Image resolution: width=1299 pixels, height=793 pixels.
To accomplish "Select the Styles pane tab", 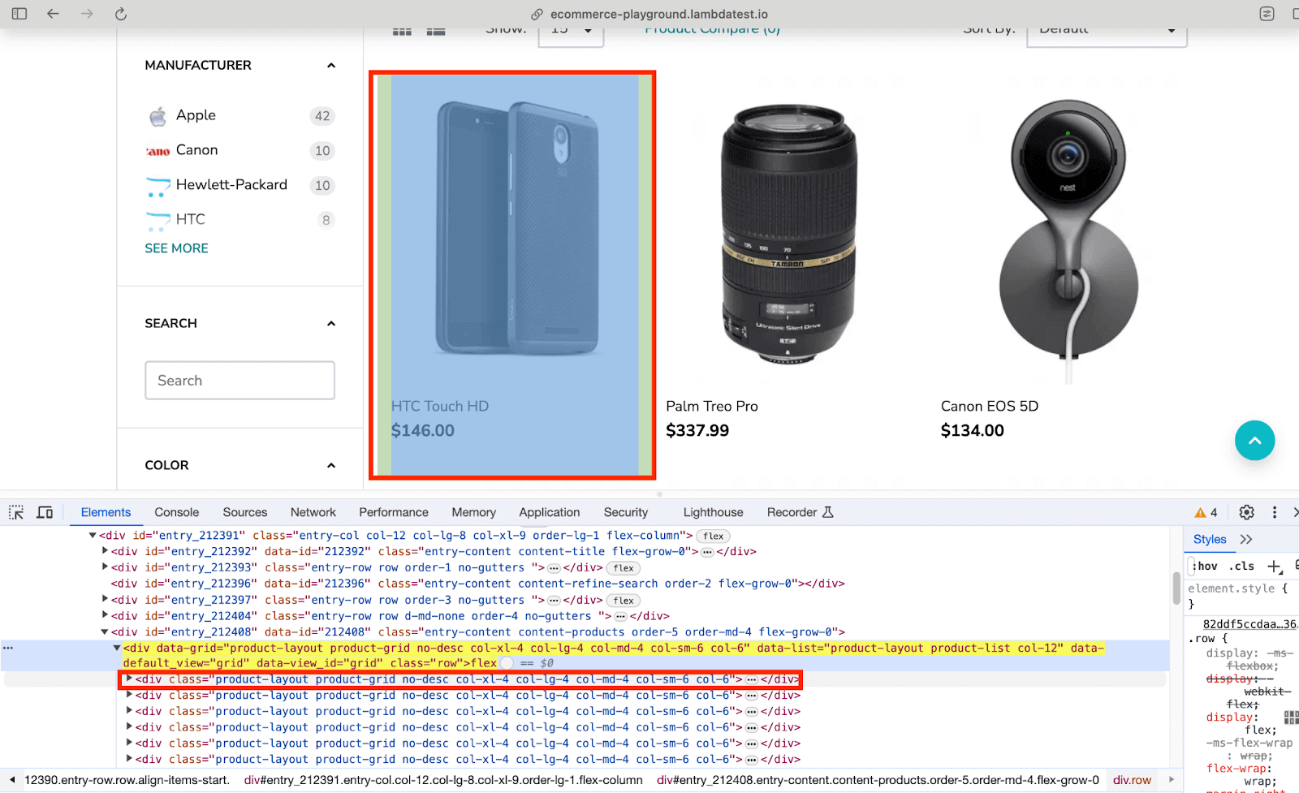I will pos(1210,540).
